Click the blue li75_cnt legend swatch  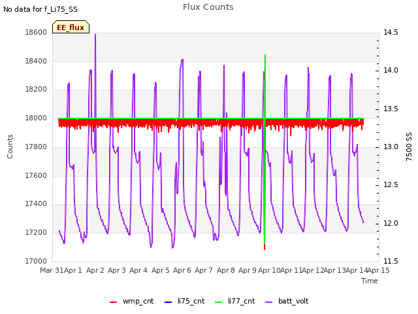click(169, 302)
